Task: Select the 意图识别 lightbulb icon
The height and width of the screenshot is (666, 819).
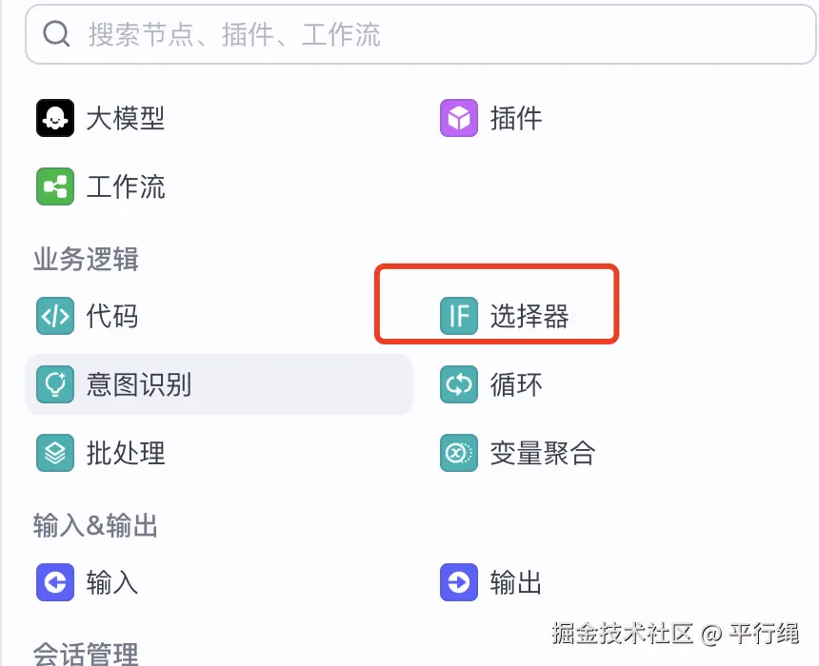Action: (55, 384)
